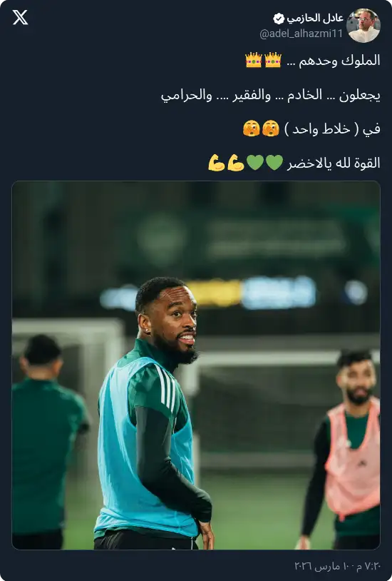
Task: Click the right green heart emoji
Action: pos(274,162)
